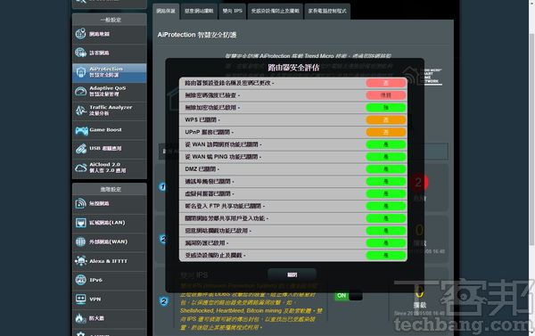Click the 一般設定 sidebar section header
The image size is (535, 336).
[x=110, y=20]
